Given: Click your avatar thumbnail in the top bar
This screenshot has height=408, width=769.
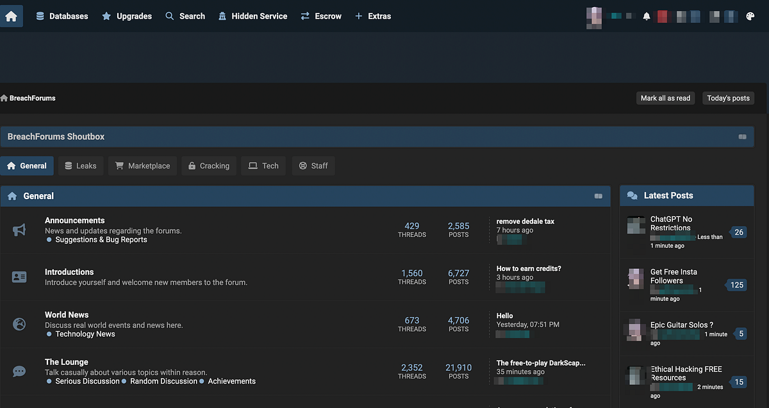Looking at the screenshot, I should [x=594, y=17].
